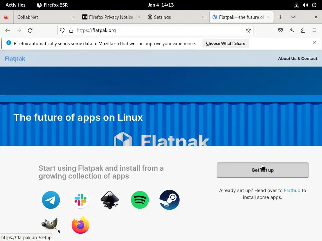The width and height of the screenshot is (322, 241).
Task: Dismiss the Mozilla data notification bar
Action: click(x=314, y=43)
